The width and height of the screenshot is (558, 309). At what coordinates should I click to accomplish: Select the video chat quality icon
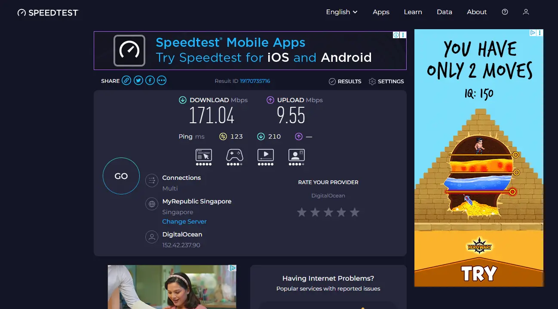[297, 157]
